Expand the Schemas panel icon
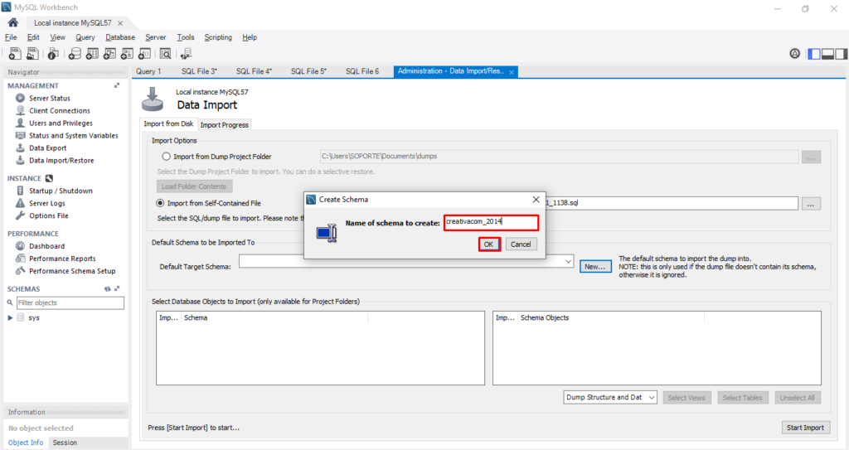The image size is (849, 450). click(117, 289)
